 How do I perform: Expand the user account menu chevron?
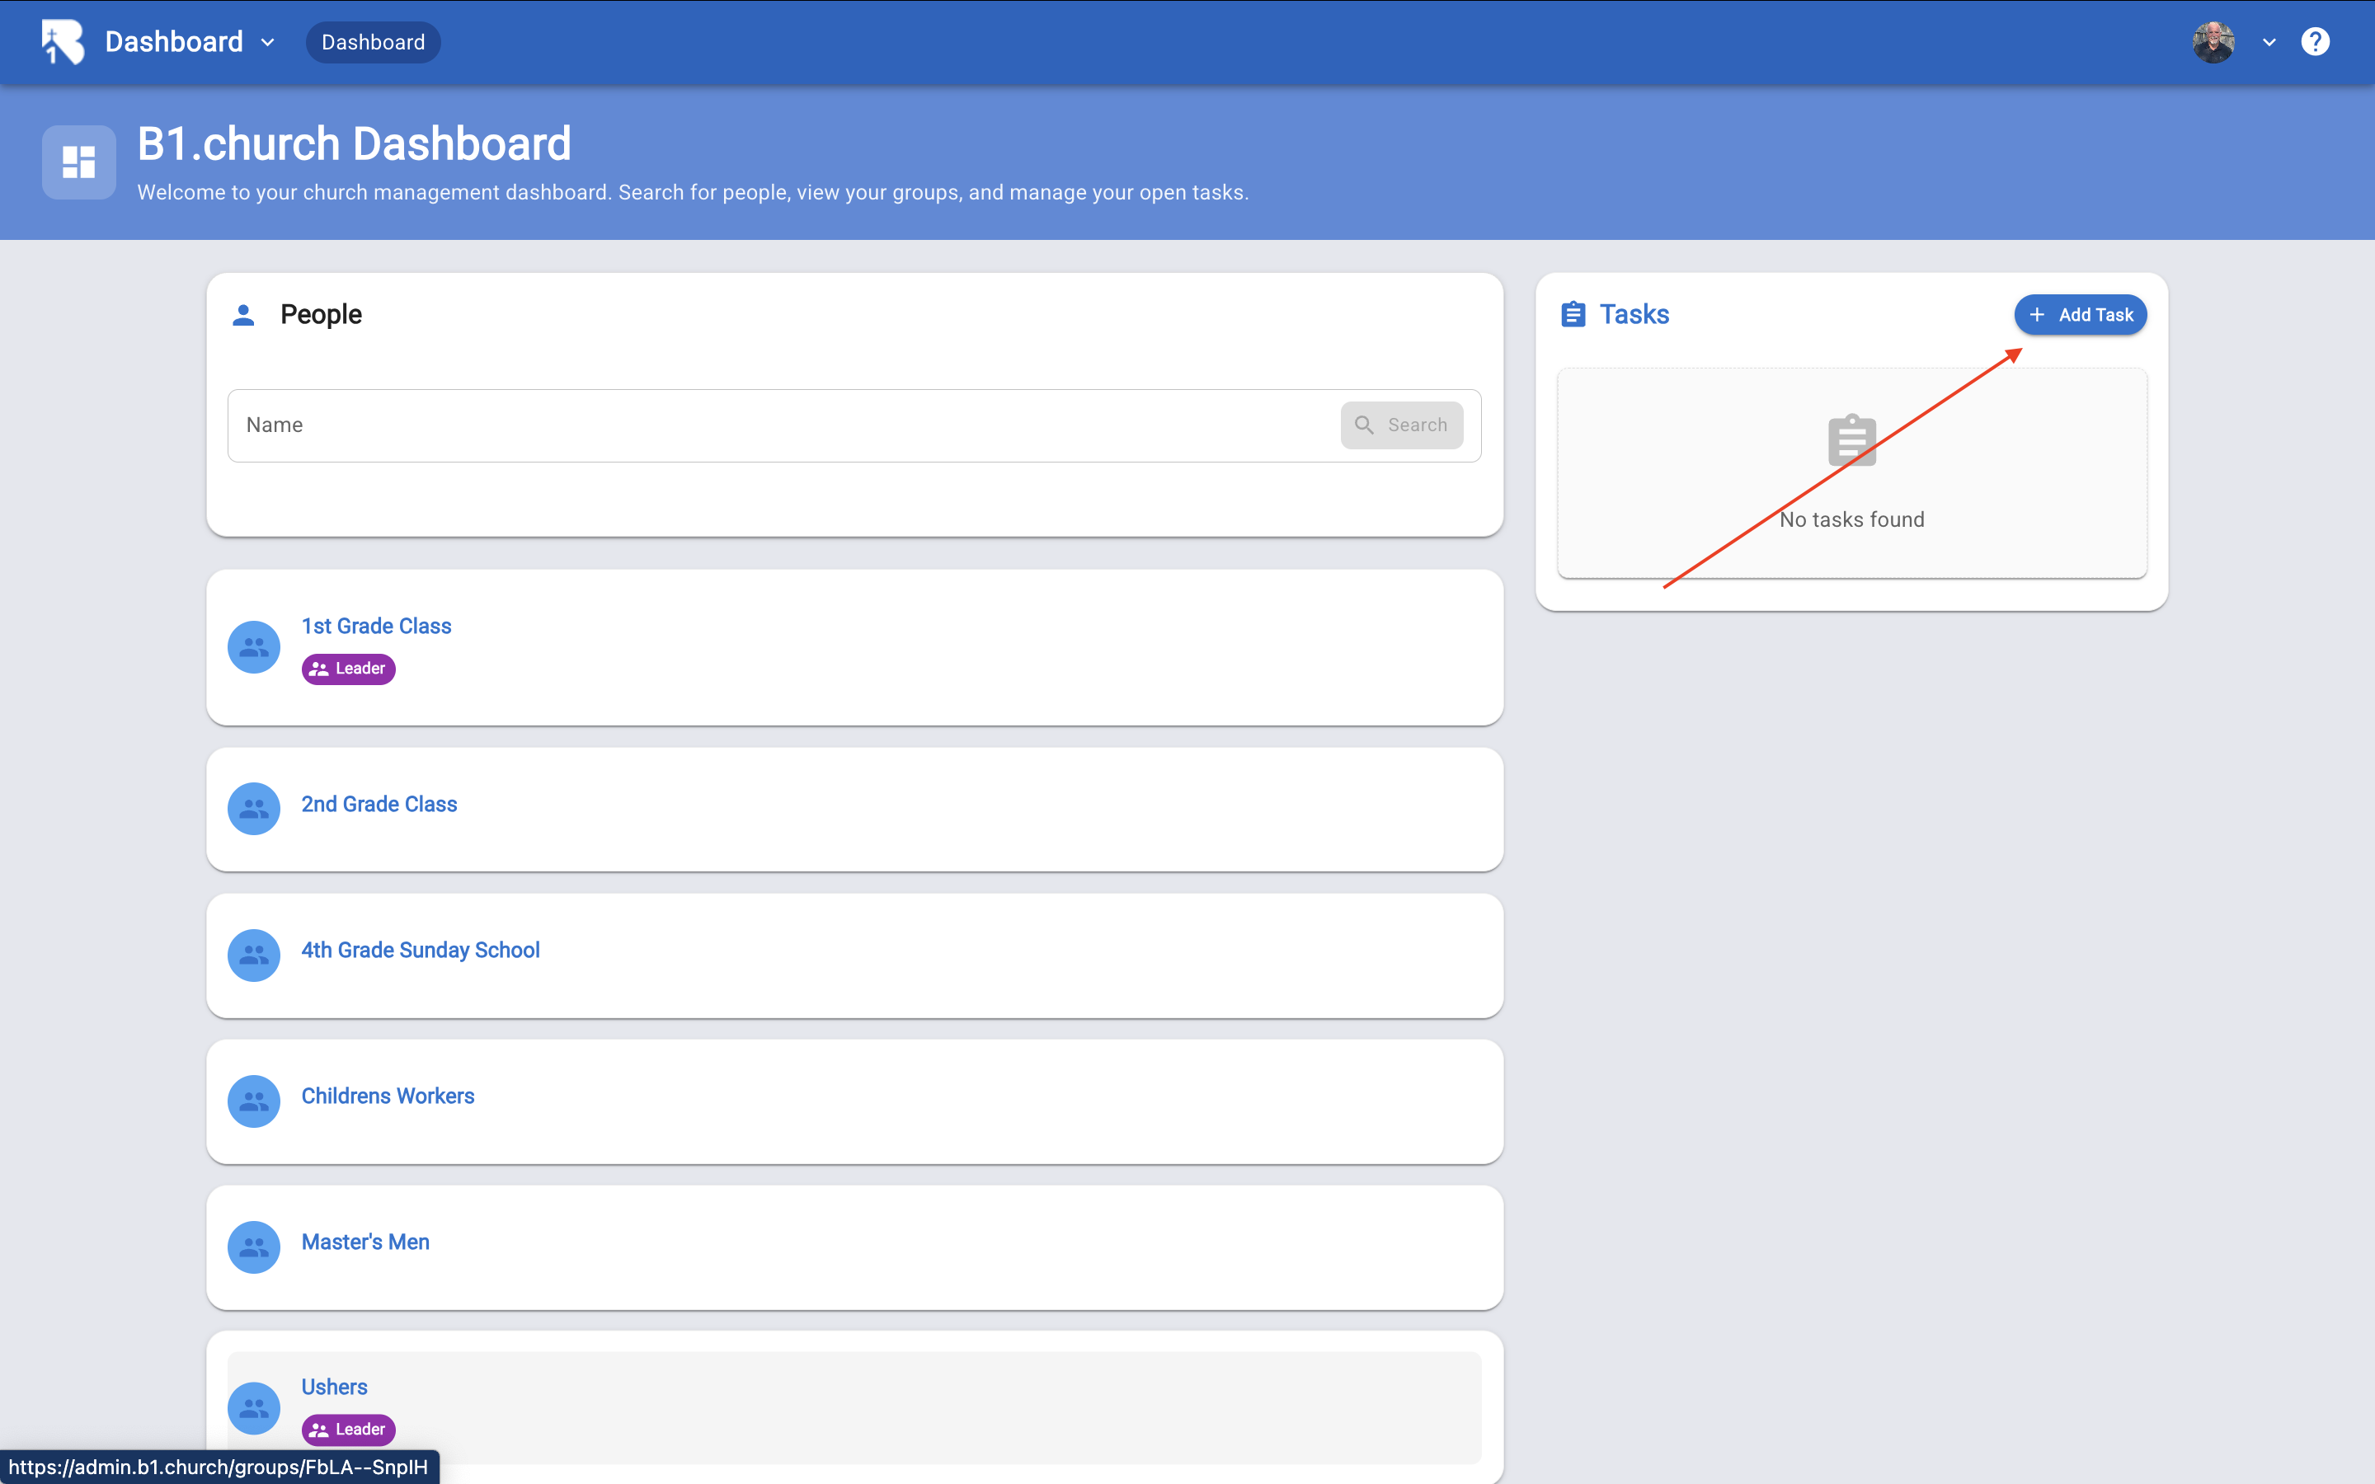2268,42
